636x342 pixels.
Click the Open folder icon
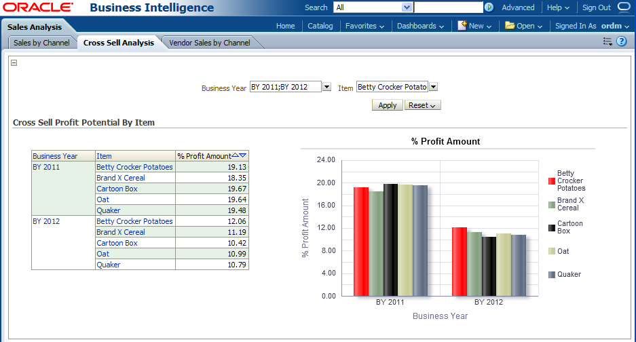[x=510, y=26]
